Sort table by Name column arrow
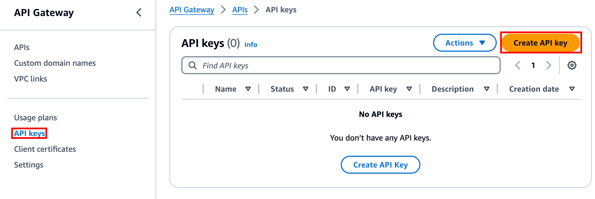The image size is (595, 199). click(x=248, y=89)
